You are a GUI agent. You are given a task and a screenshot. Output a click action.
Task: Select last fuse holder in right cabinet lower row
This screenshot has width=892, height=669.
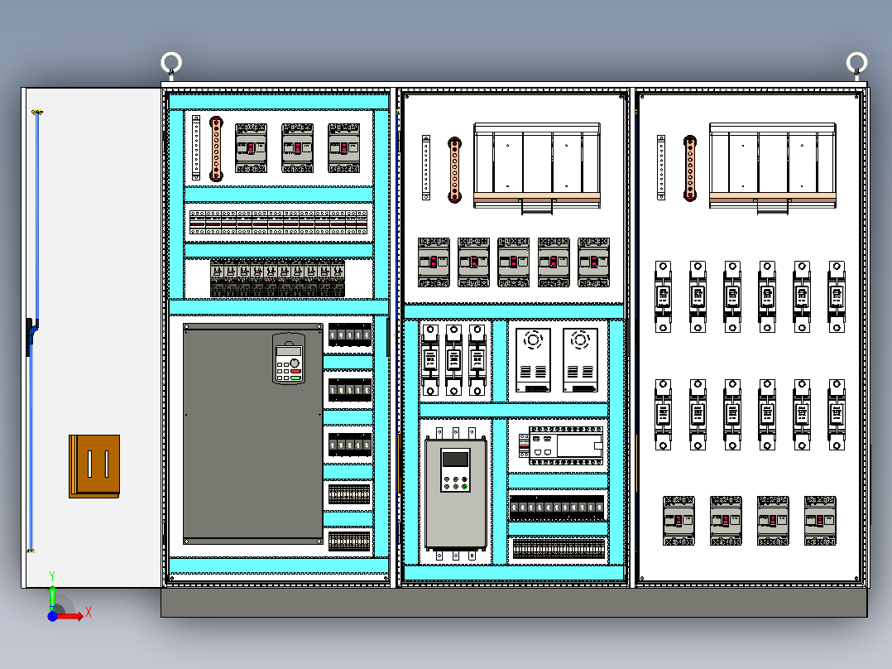click(x=837, y=415)
